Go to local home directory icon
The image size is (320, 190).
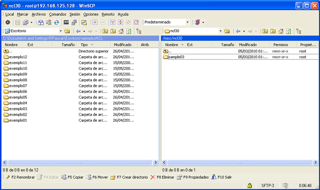point(121,31)
